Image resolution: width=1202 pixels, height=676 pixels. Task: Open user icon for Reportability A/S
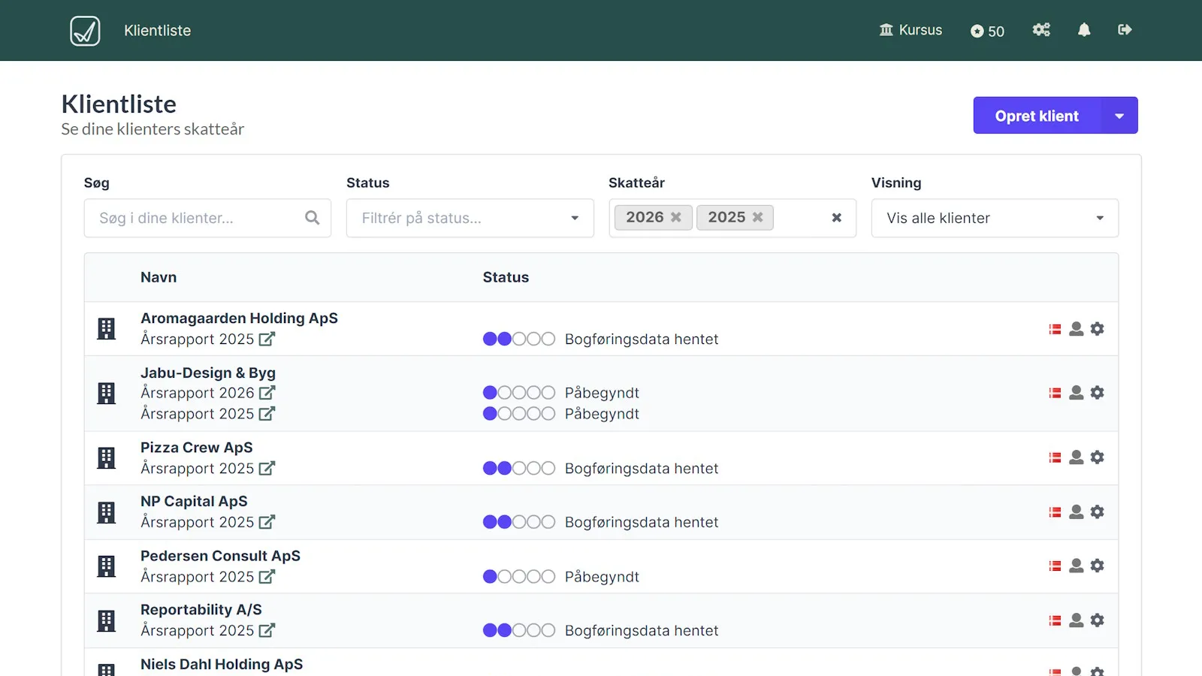1077,620
